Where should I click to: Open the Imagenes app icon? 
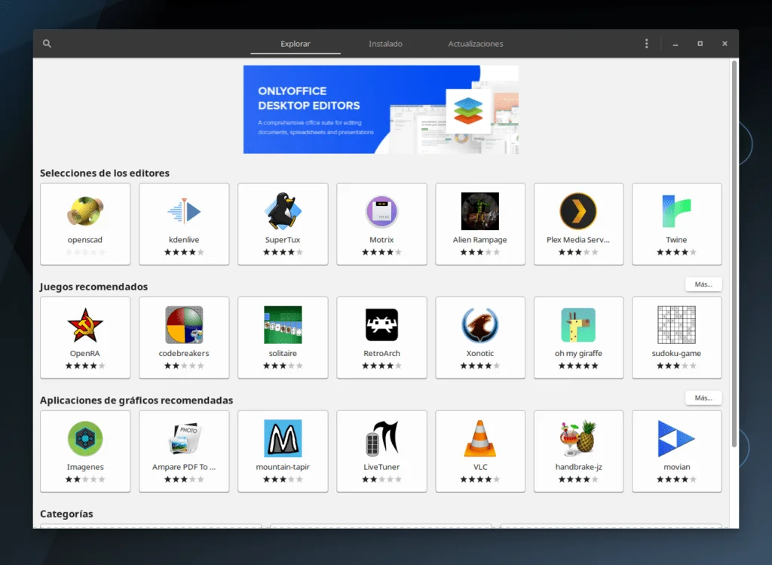click(85, 438)
